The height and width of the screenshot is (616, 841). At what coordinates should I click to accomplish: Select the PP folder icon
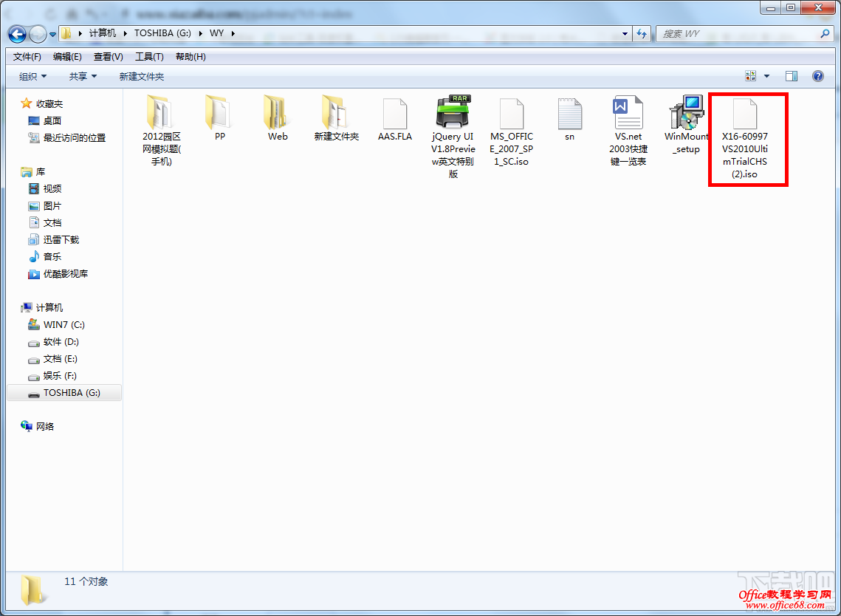[219, 112]
